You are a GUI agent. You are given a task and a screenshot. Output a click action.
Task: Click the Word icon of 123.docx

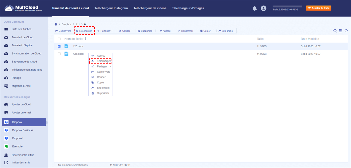(66, 46)
